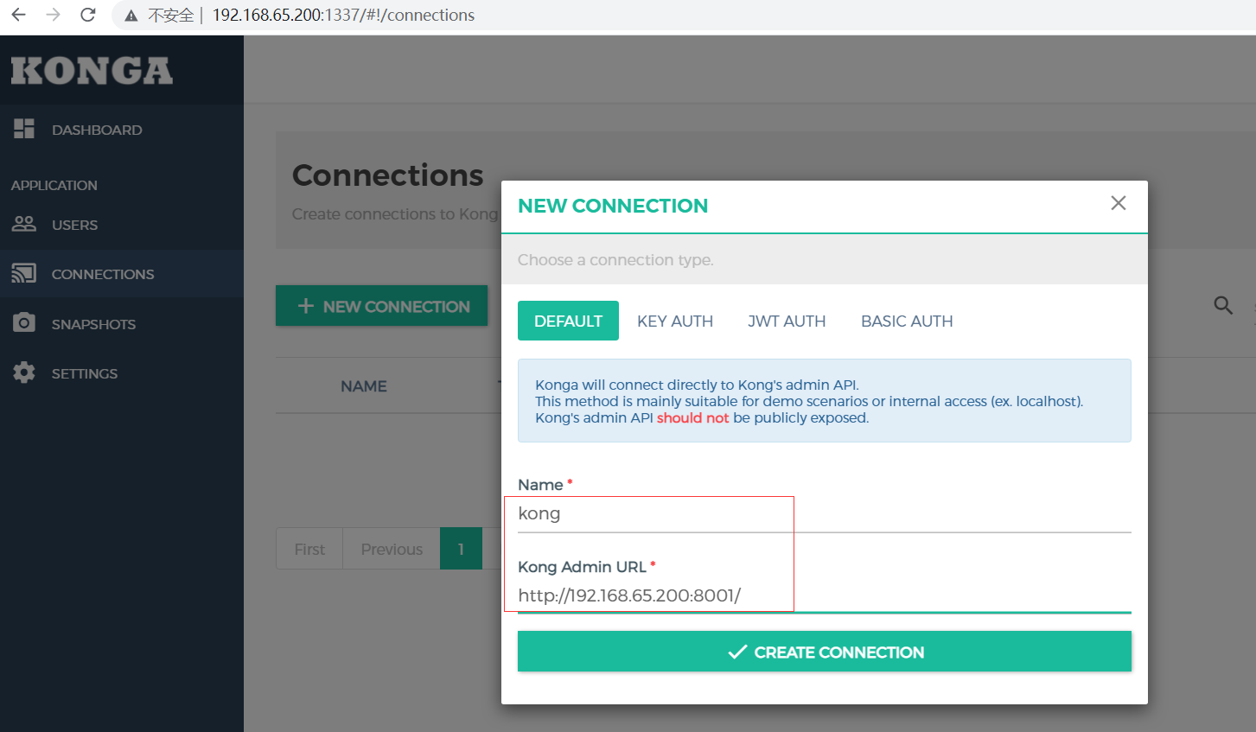The width and height of the screenshot is (1256, 732).
Task: Click the KONGA logo
Action: point(92,71)
